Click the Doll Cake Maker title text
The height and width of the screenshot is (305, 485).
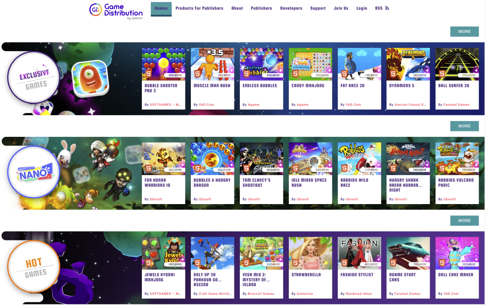[x=456, y=274]
